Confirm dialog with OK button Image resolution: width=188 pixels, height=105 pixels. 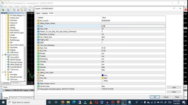tap(155, 97)
